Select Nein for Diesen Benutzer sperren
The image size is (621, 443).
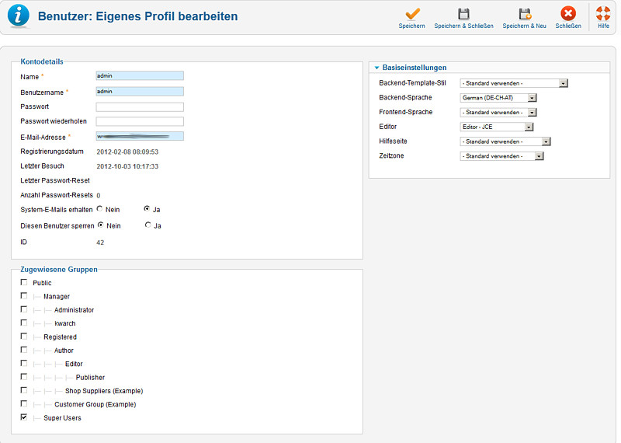click(x=101, y=225)
